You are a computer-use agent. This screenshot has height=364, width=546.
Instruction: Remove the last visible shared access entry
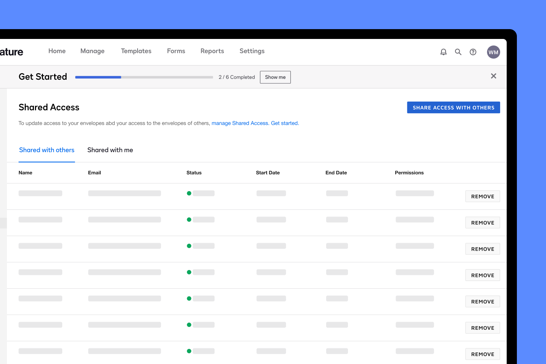(x=482, y=354)
